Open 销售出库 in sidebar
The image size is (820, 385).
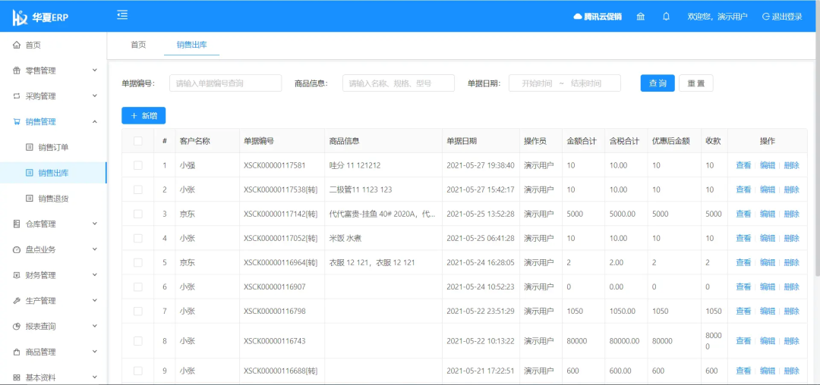click(x=53, y=173)
